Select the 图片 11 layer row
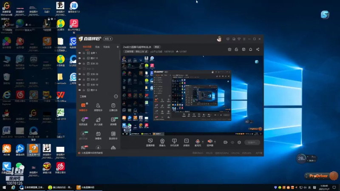Viewport: 340px width, 191px height. click(x=99, y=58)
